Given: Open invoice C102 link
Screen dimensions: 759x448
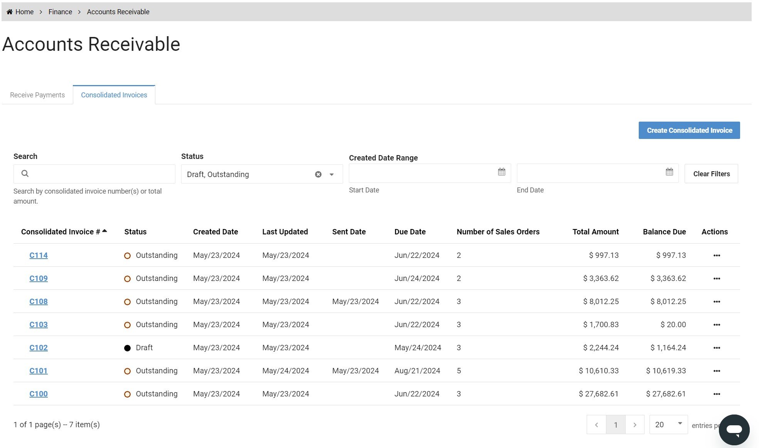Looking at the screenshot, I should pyautogui.click(x=39, y=348).
